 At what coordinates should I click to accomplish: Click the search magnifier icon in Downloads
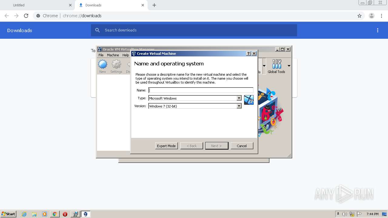point(97,30)
